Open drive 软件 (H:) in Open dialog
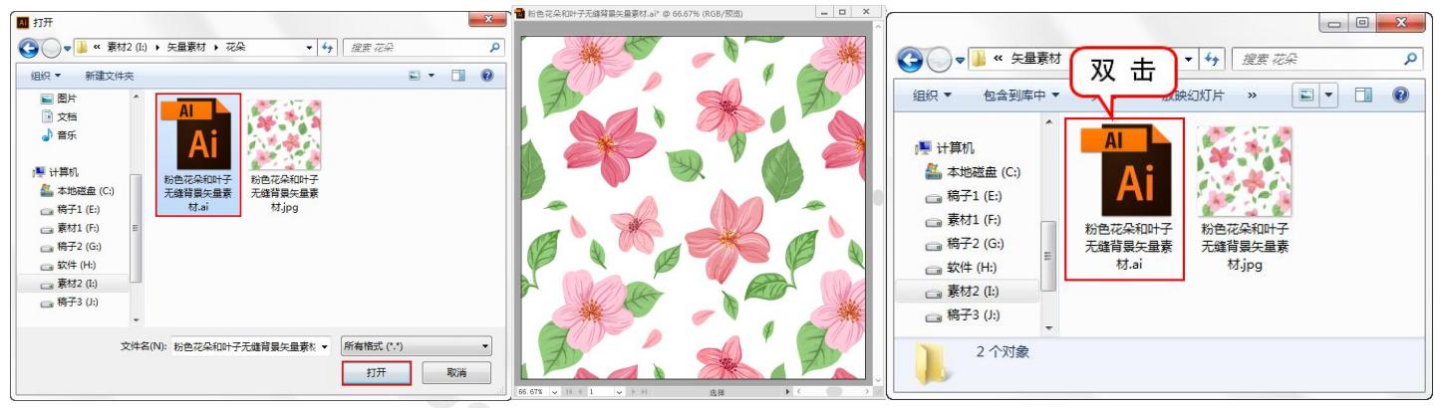 [70, 265]
